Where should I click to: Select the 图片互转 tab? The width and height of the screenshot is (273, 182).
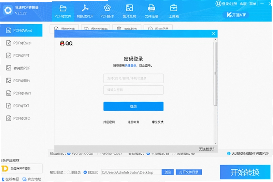point(129,12)
